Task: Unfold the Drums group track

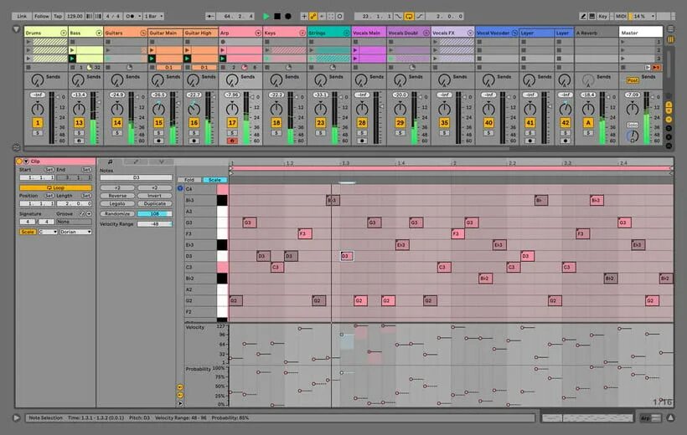Action: [x=64, y=33]
